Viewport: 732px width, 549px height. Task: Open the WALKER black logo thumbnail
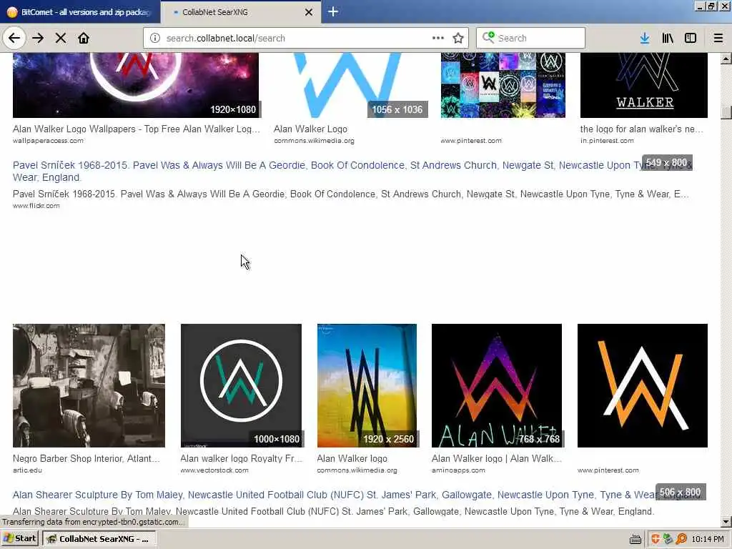(644, 85)
